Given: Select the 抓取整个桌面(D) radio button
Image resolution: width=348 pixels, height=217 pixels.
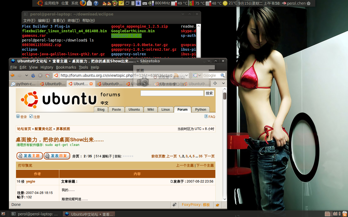Looking at the screenshot, I should [x=155, y=77].
